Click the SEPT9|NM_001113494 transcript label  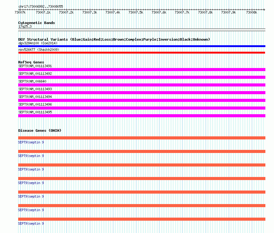tap(35, 97)
